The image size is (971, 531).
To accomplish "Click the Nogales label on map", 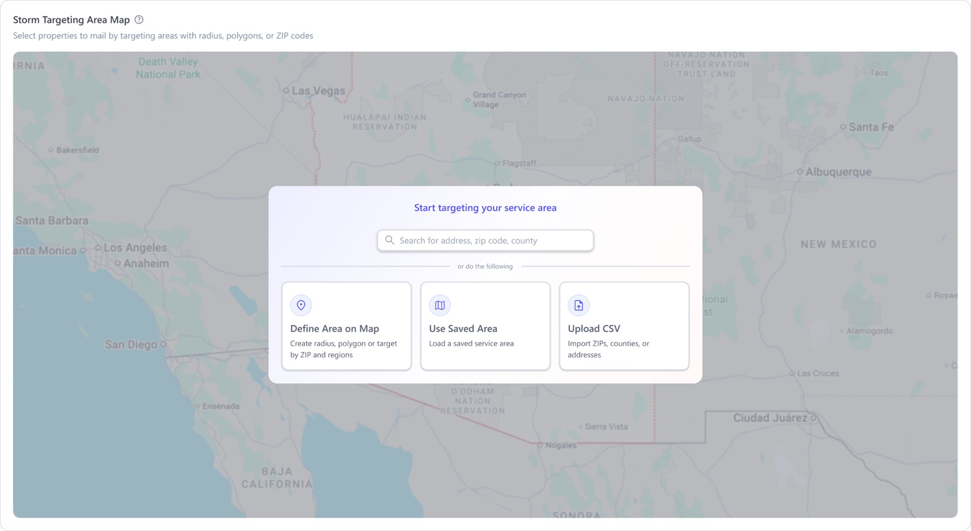I will coord(561,445).
